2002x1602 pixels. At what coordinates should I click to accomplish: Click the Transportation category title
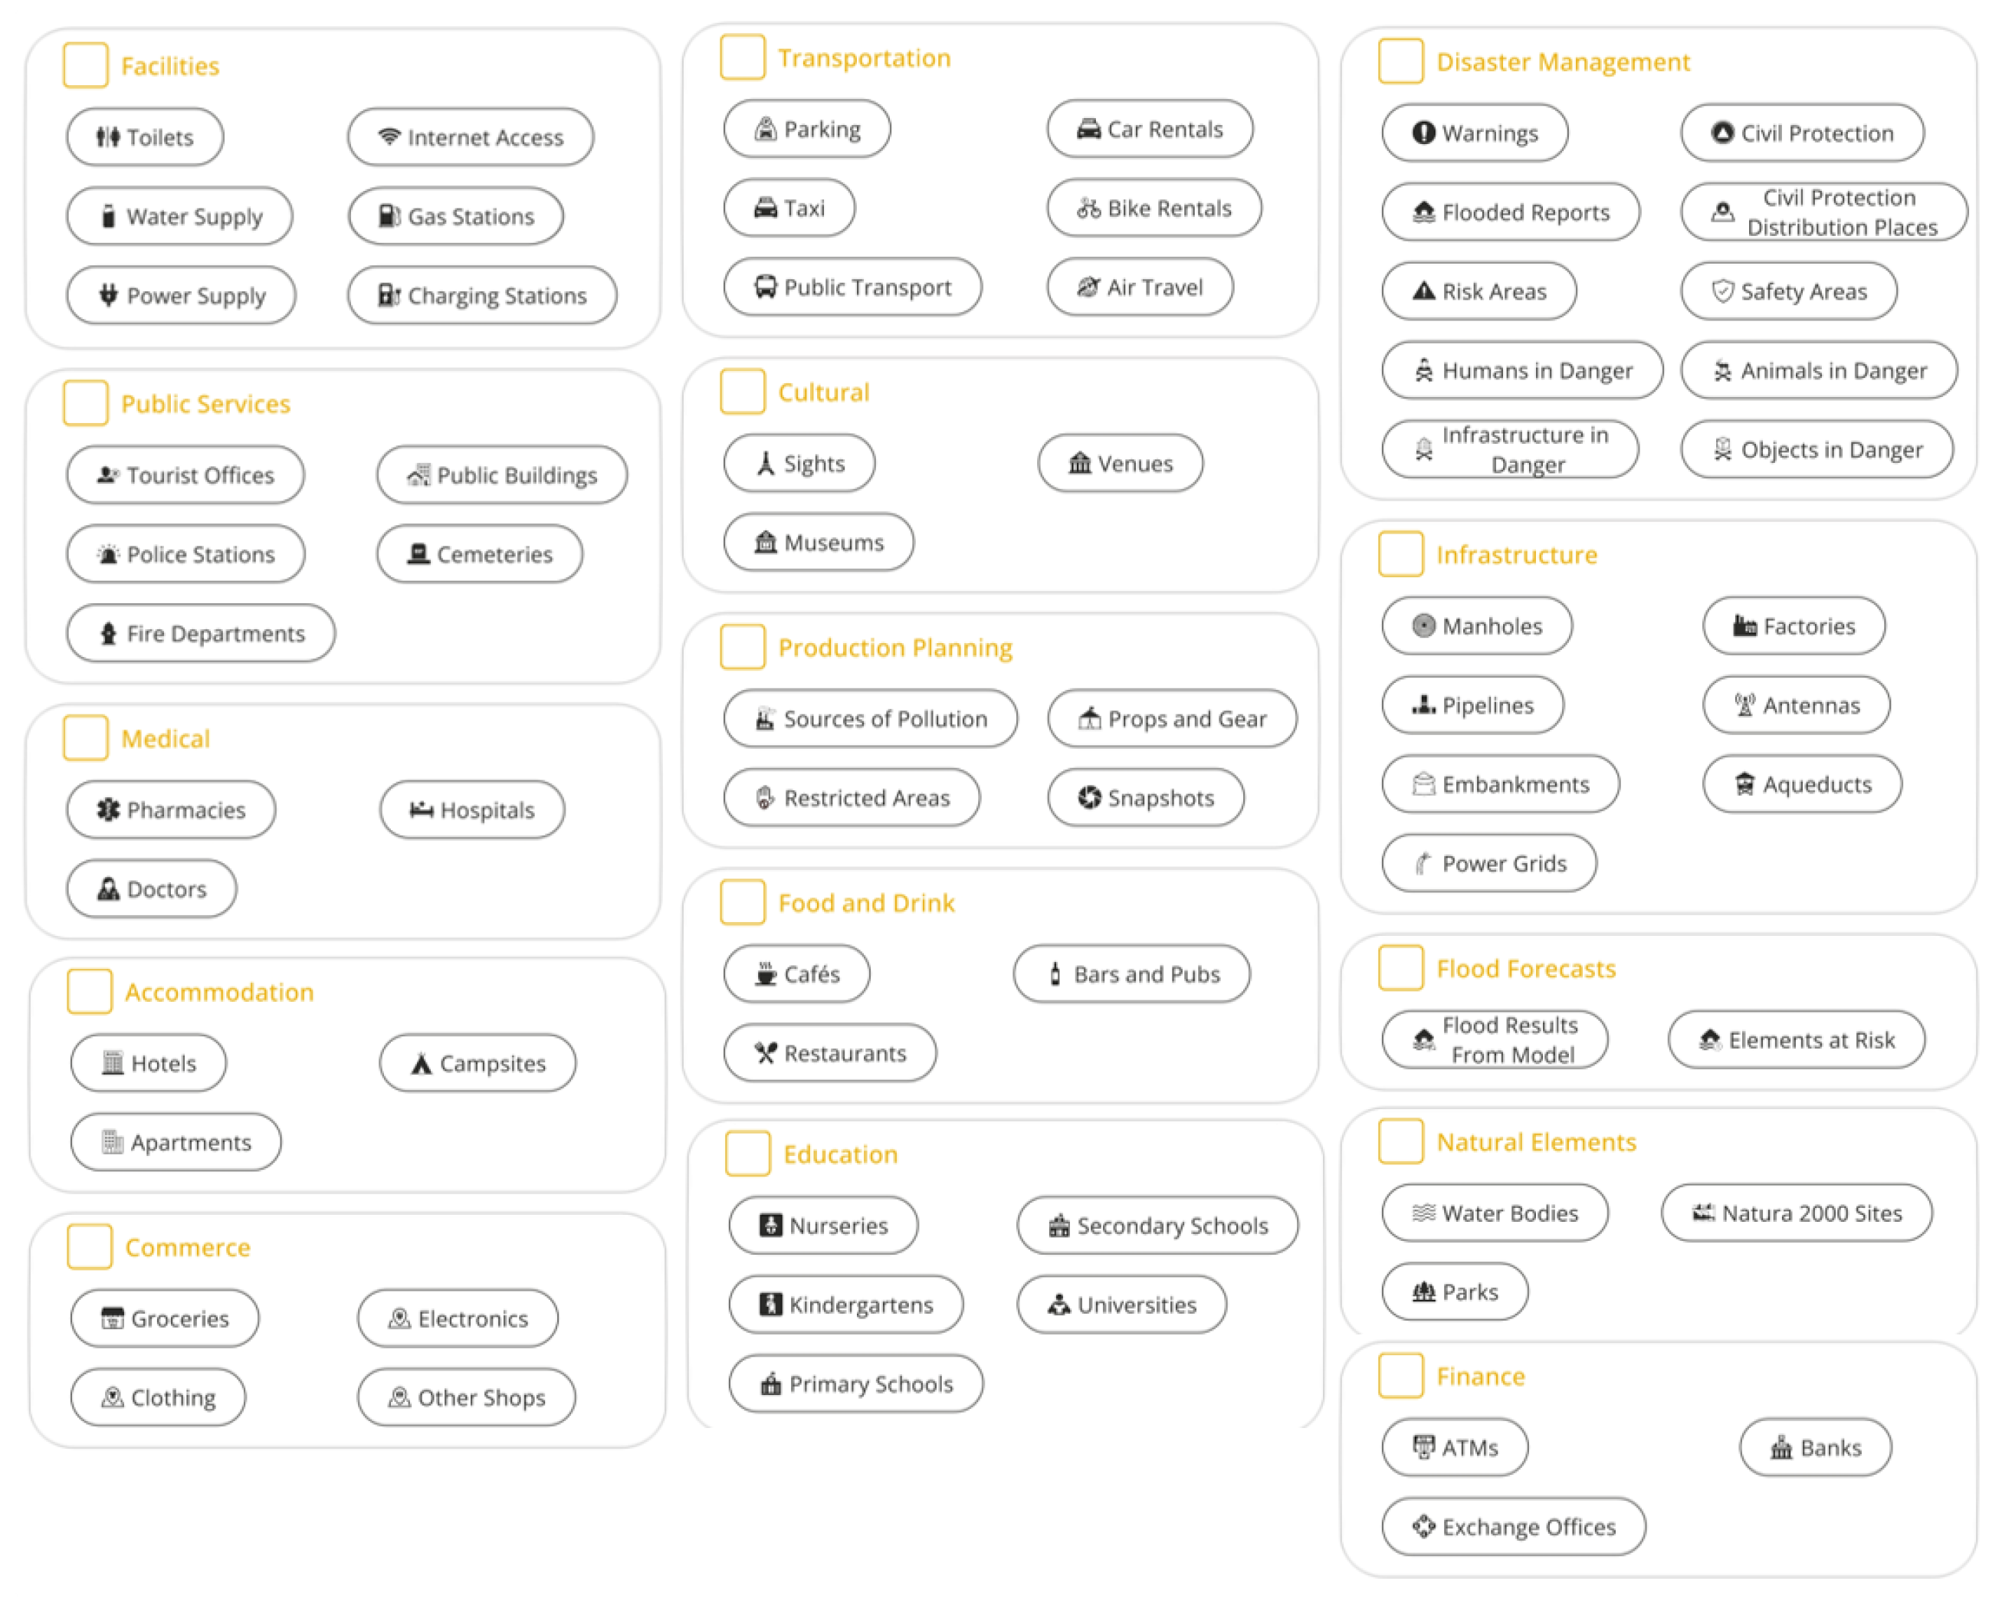tap(864, 58)
